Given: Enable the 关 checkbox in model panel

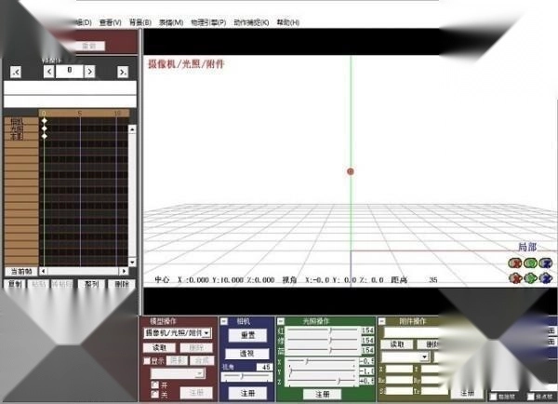Looking at the screenshot, I should (x=155, y=394).
